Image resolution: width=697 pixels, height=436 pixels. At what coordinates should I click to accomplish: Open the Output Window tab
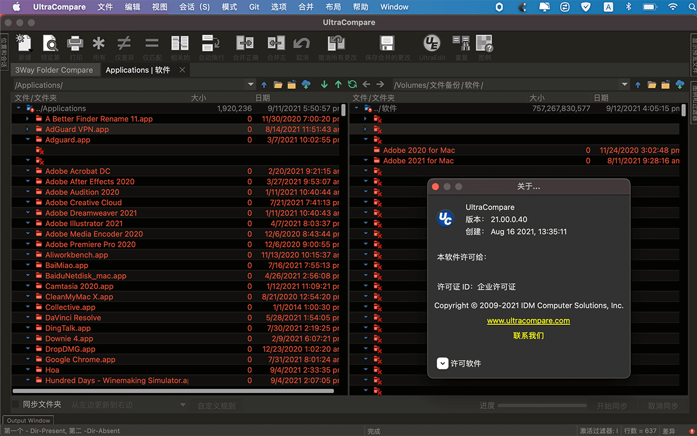[x=28, y=420]
